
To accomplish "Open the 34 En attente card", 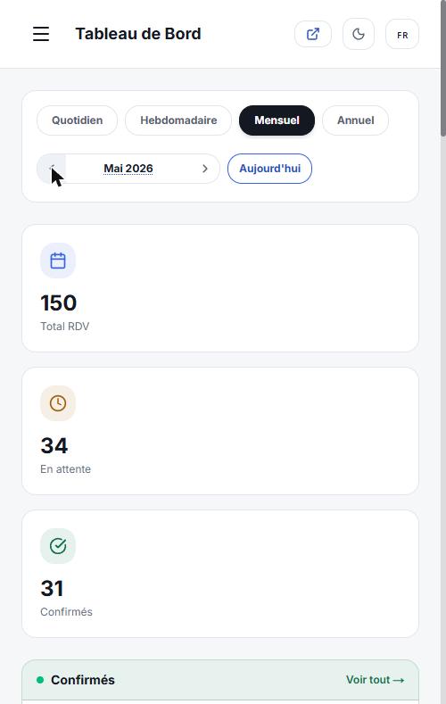I will point(220,431).
